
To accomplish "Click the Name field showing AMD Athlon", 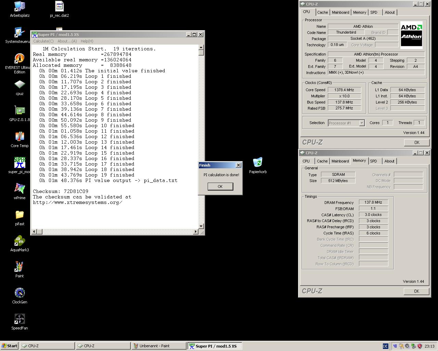I will [363, 26].
